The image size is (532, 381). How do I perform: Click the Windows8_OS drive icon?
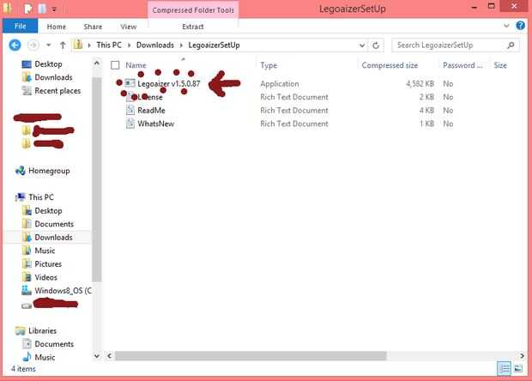(27, 290)
